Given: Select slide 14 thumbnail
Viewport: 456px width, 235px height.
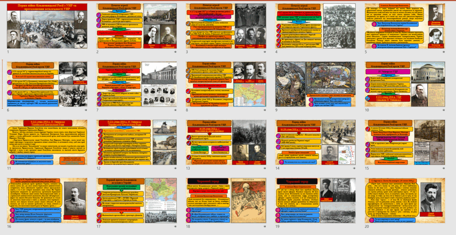Looking at the screenshot, I should click(x=315, y=142).
